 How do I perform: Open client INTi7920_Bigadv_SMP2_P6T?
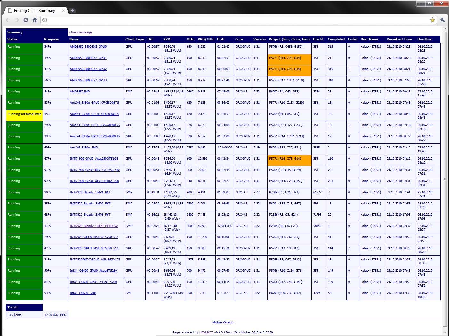tap(90, 204)
